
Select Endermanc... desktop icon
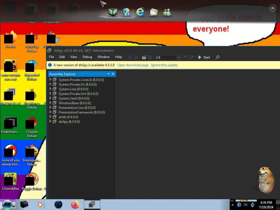(x=10, y=125)
